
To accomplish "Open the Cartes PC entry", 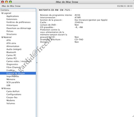I will [x=11, y=55].
